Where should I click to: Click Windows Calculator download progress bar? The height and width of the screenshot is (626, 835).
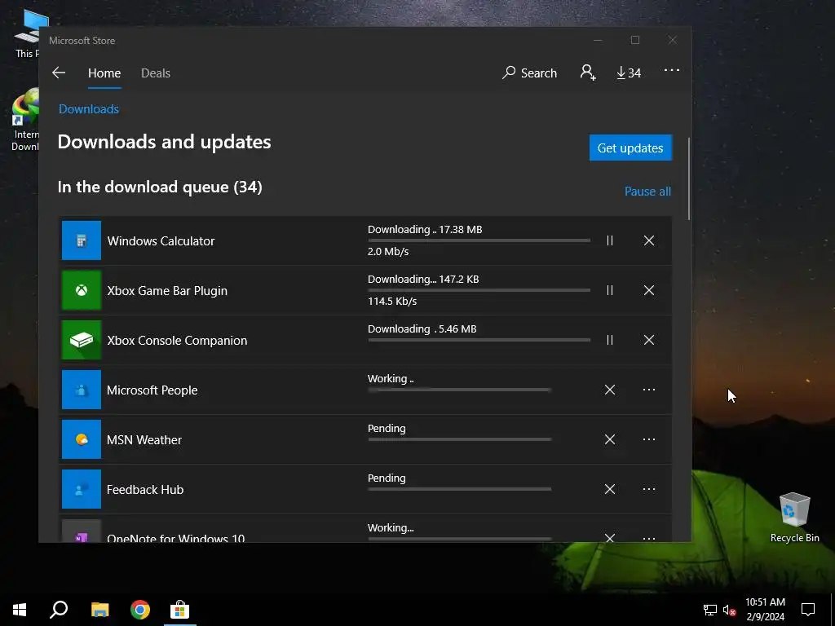pos(479,240)
